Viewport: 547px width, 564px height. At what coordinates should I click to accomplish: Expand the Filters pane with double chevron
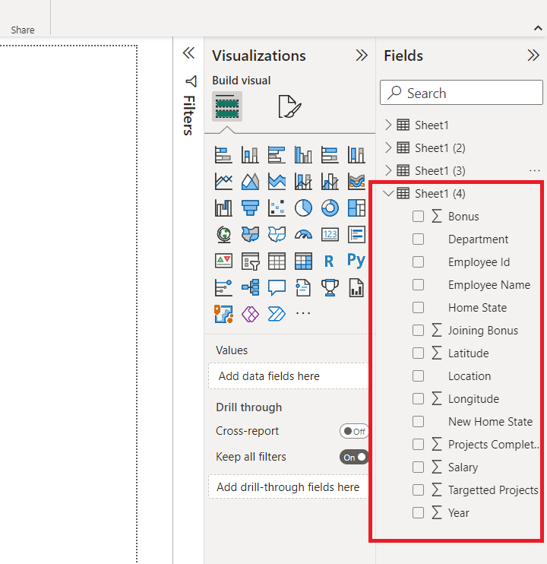coord(188,53)
